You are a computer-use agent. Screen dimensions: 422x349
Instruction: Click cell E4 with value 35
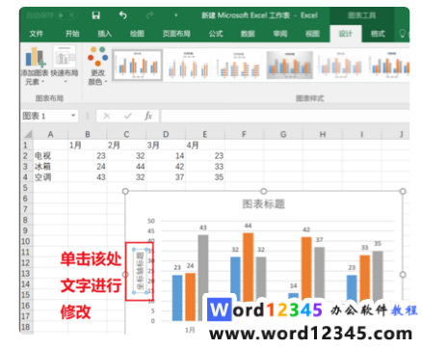click(x=205, y=177)
